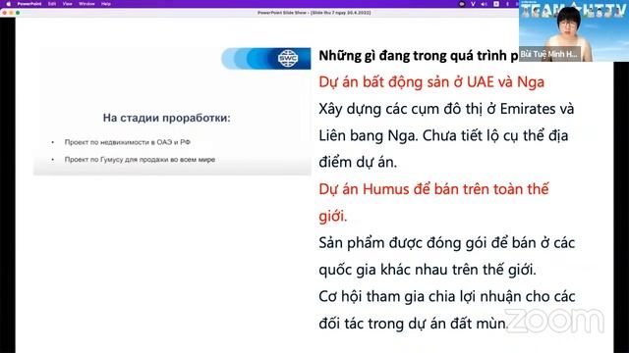Click the line 'điểm dự án.'

(x=358, y=162)
